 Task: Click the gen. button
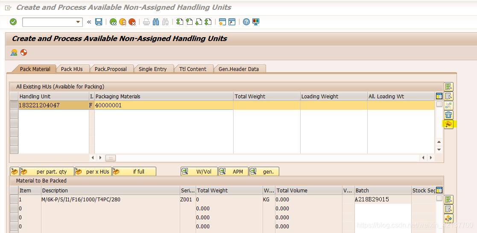coord(264,171)
